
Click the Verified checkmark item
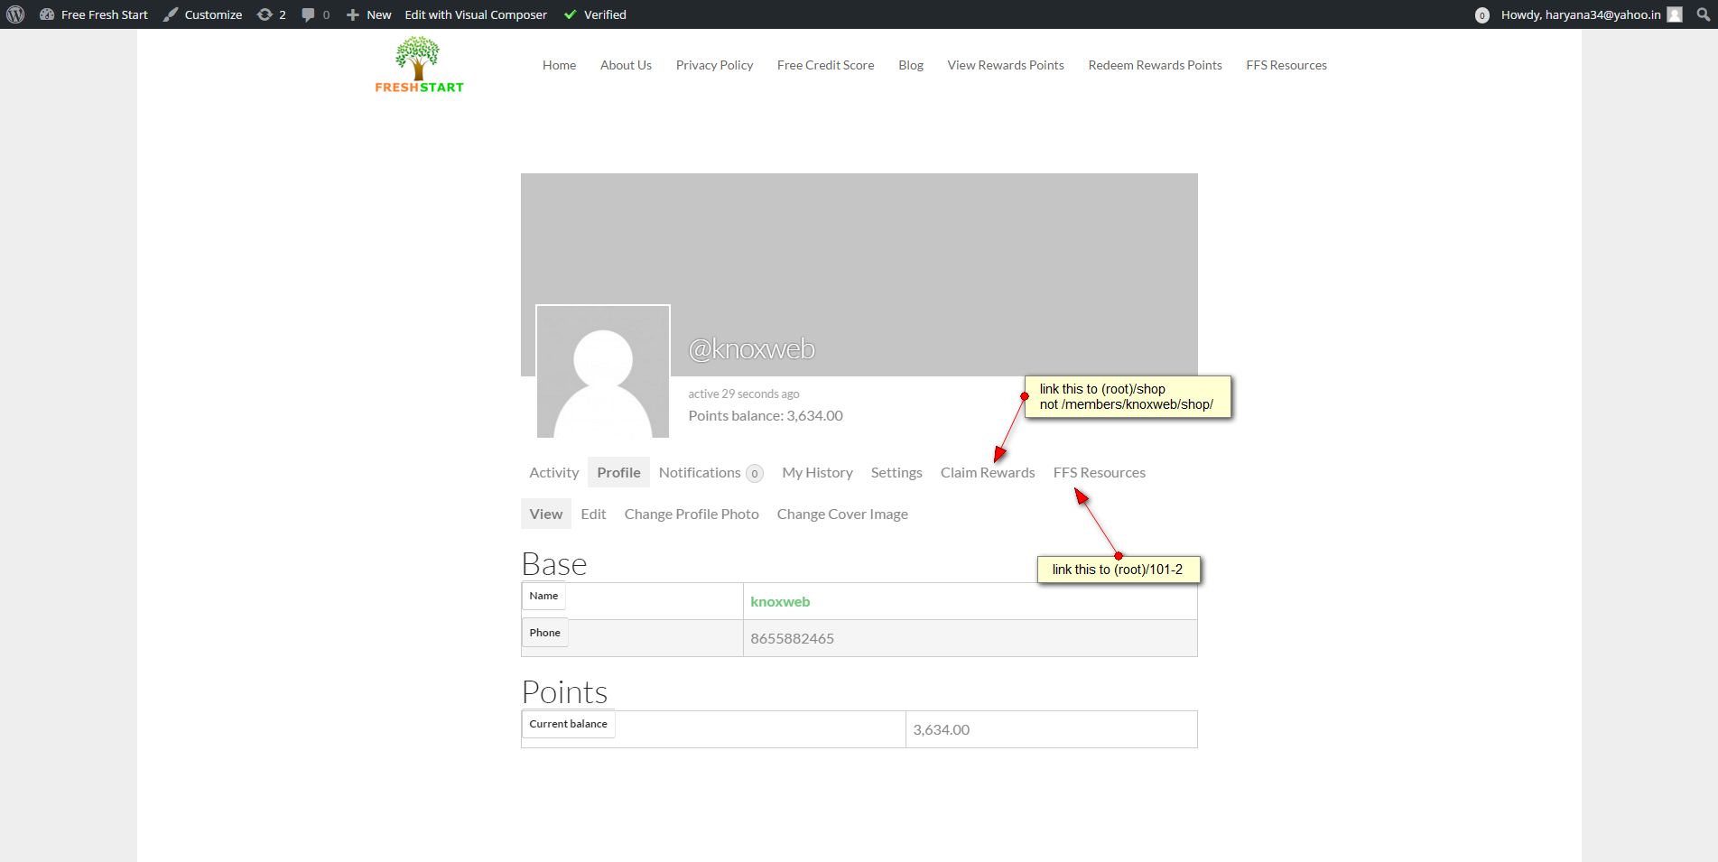pyautogui.click(x=595, y=14)
